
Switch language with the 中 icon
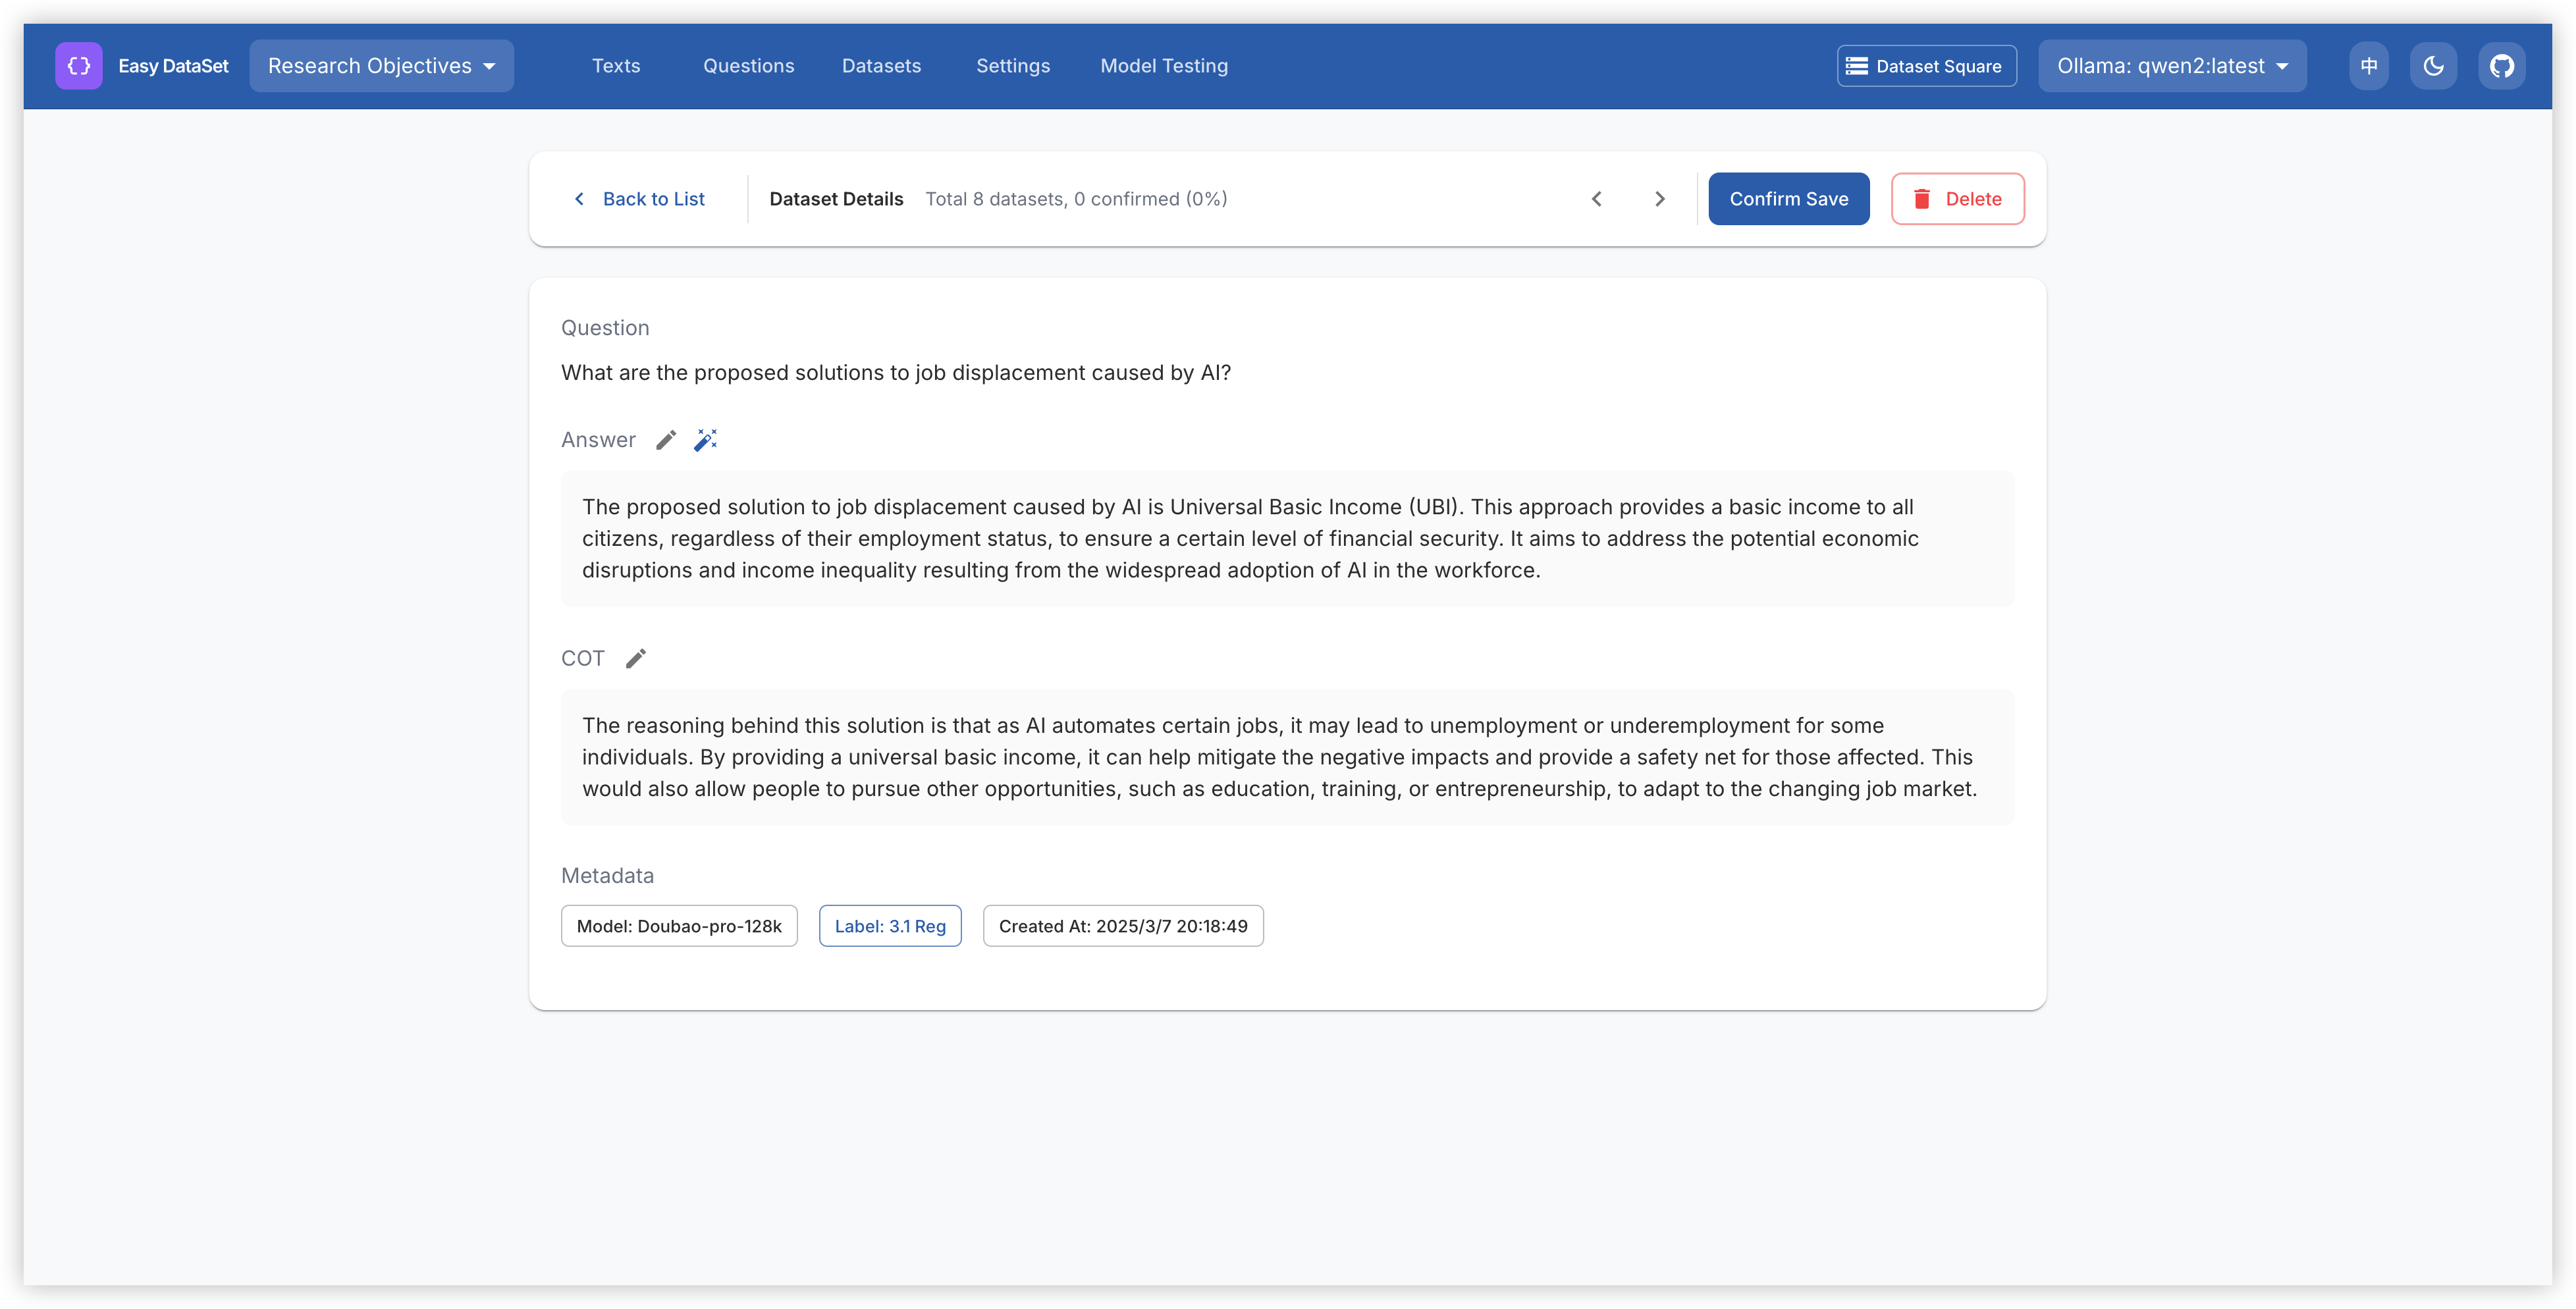point(2368,66)
